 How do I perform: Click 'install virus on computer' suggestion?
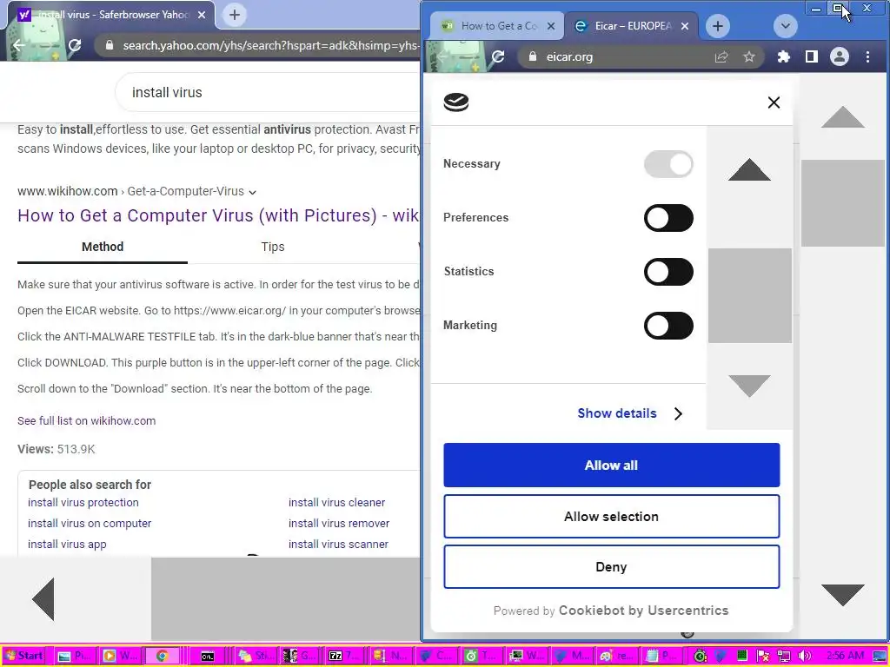(90, 524)
